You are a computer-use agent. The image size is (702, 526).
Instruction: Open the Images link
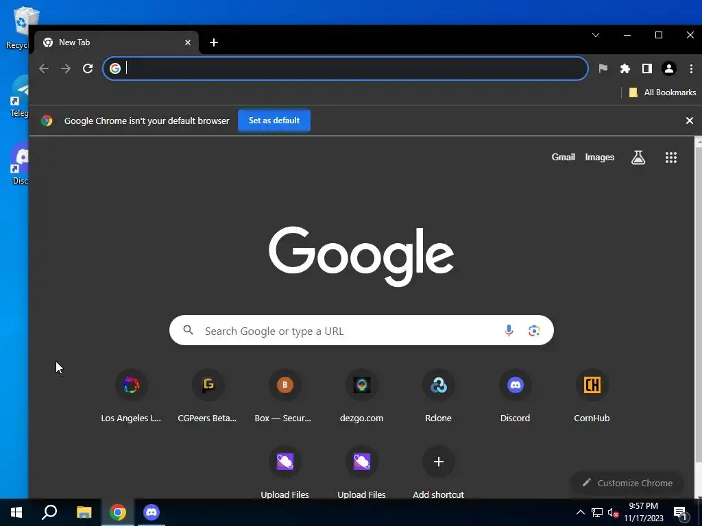click(x=599, y=158)
